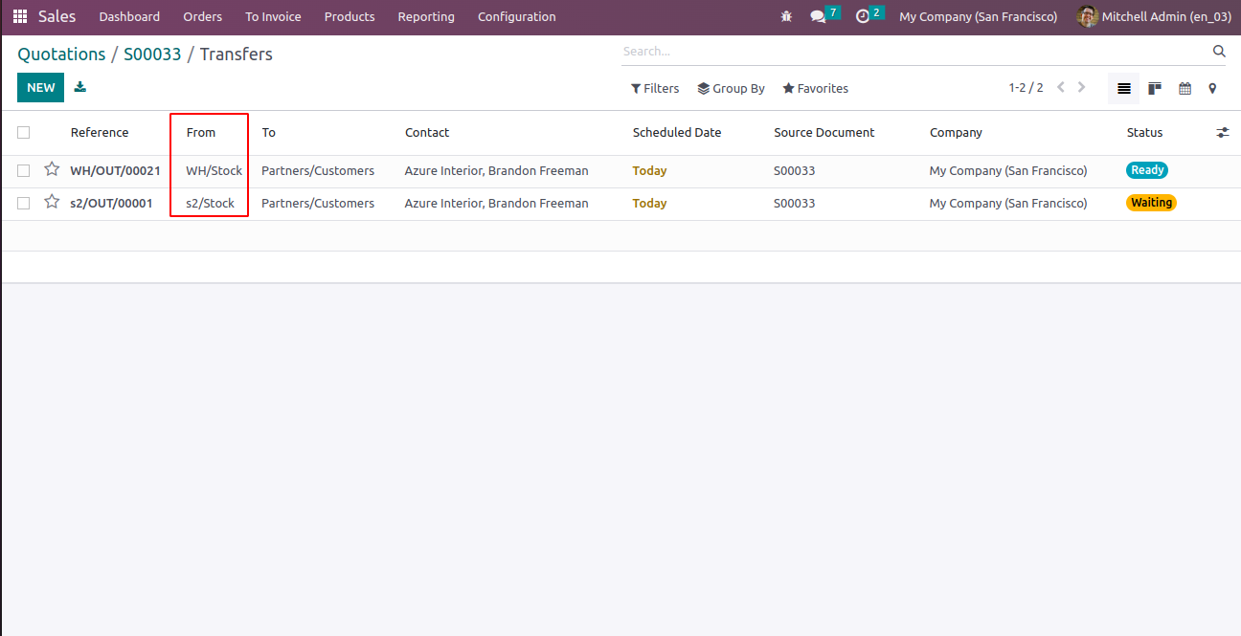This screenshot has height=636, width=1241.
Task: Tick the select-all header checkbox
Action: coord(23,133)
